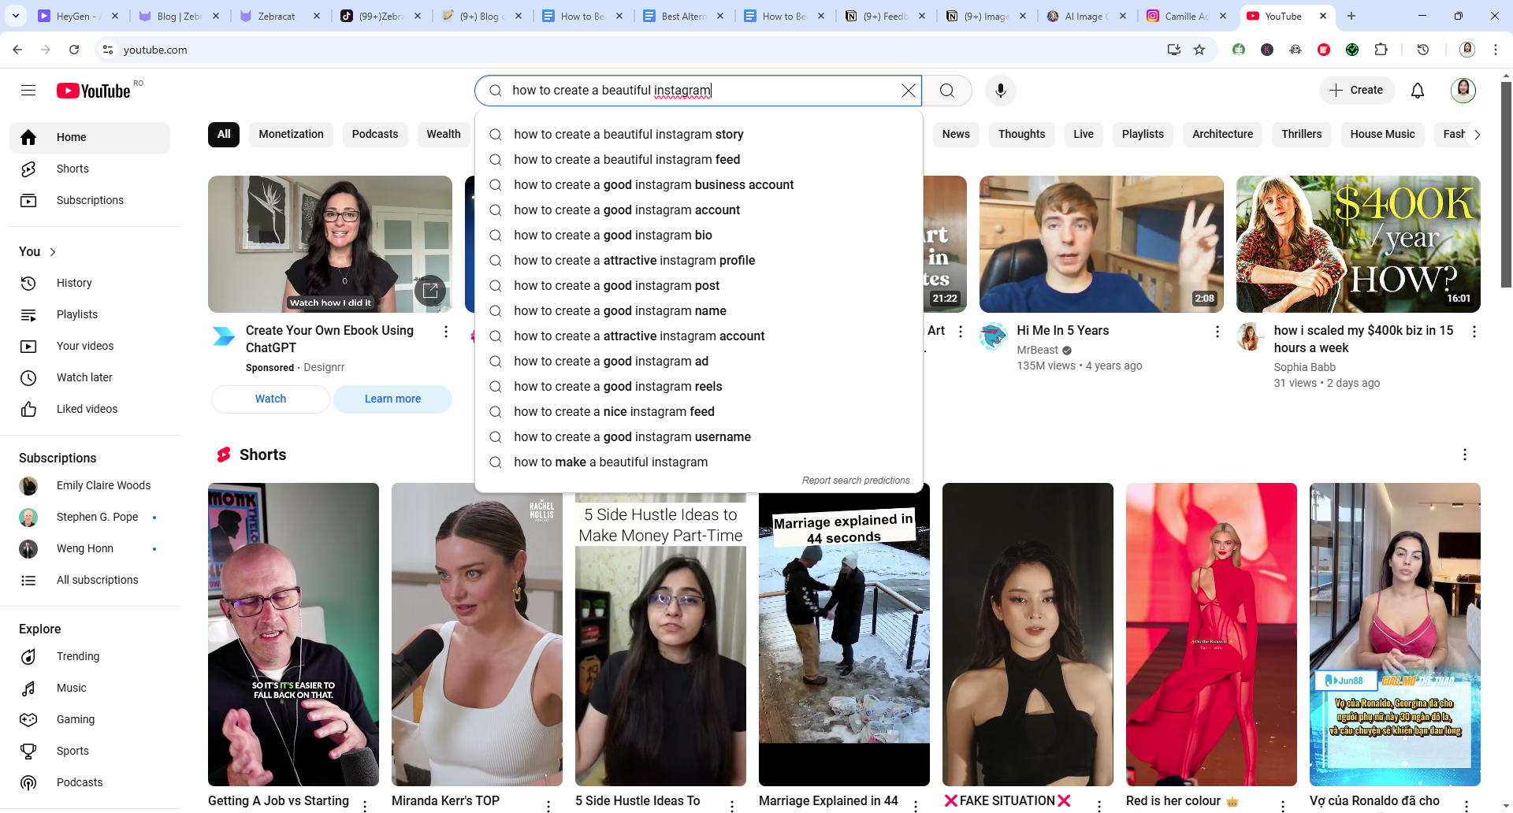The image size is (1513, 813).
Task: Open options for the Create Your Own Ebook ad
Action: pyautogui.click(x=446, y=332)
